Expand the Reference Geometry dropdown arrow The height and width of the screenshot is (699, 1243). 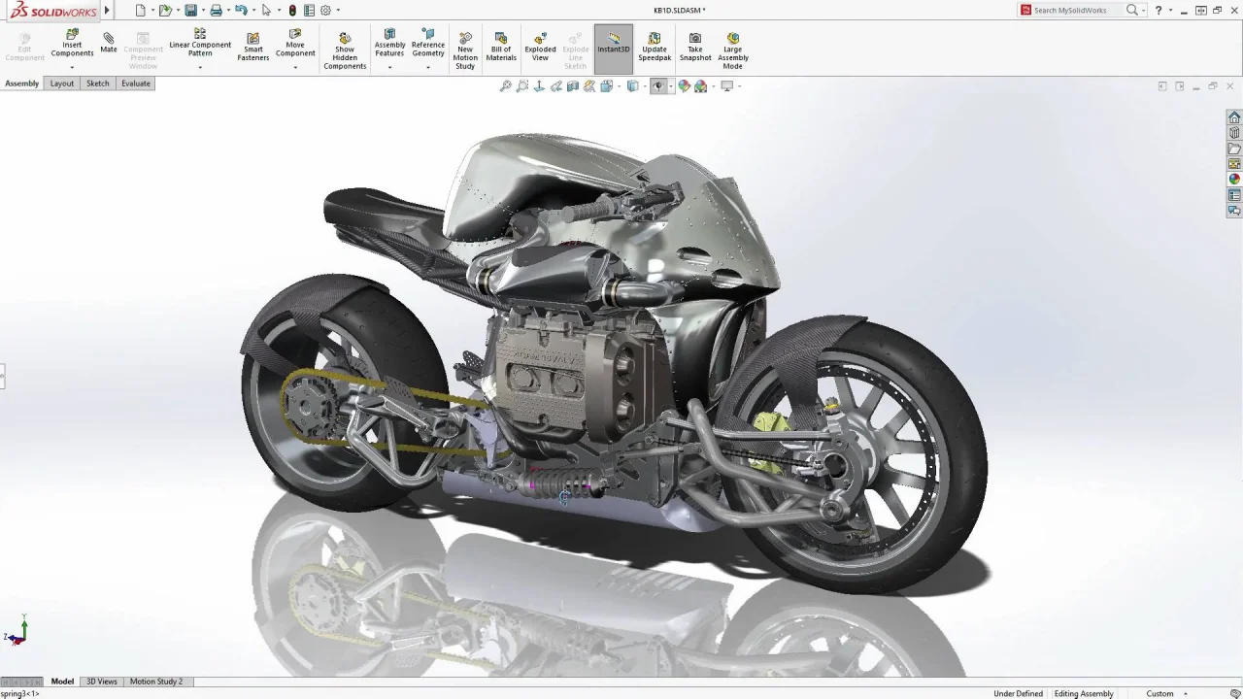428,67
